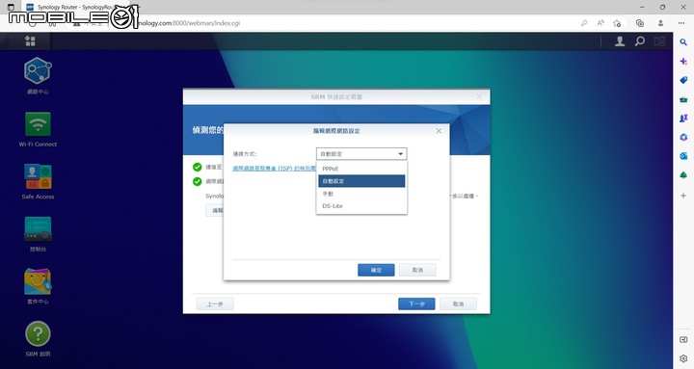This screenshot has width=694, height=369.
Task: Click the Read aloud icon in address bar
Action: coord(601,23)
